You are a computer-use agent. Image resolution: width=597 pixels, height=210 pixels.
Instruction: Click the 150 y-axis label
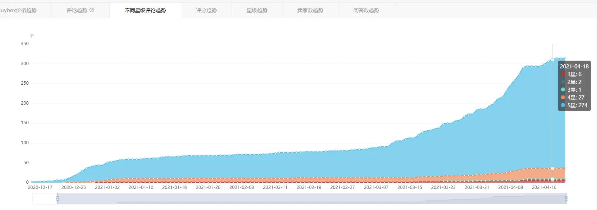pos(25,123)
